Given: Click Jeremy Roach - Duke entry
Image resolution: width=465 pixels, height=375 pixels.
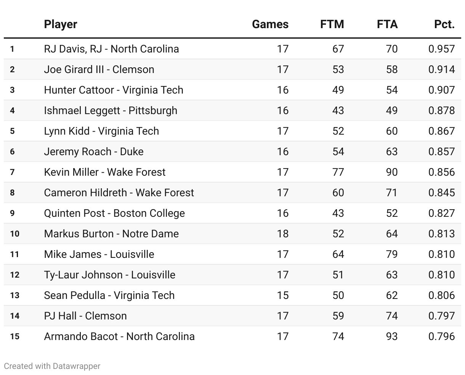Looking at the screenshot, I should click(x=94, y=152).
